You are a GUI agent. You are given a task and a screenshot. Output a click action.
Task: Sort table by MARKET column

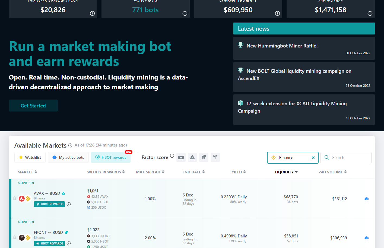(x=27, y=172)
